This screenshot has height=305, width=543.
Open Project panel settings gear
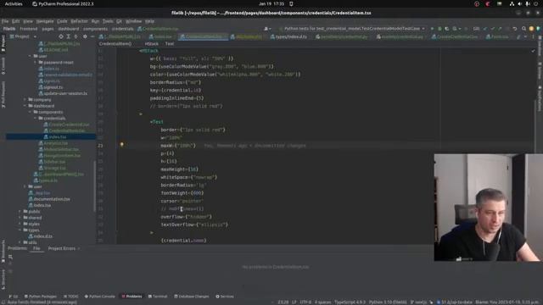[x=85, y=36]
